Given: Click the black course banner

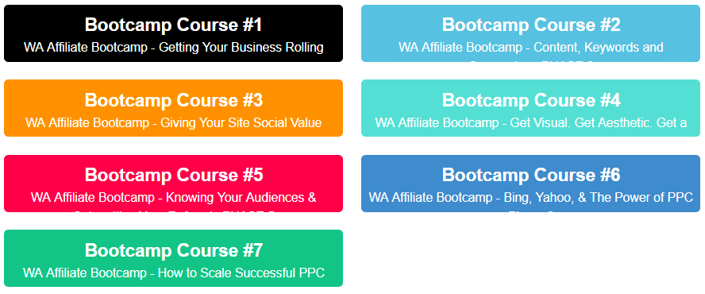Looking at the screenshot, I should (174, 33).
